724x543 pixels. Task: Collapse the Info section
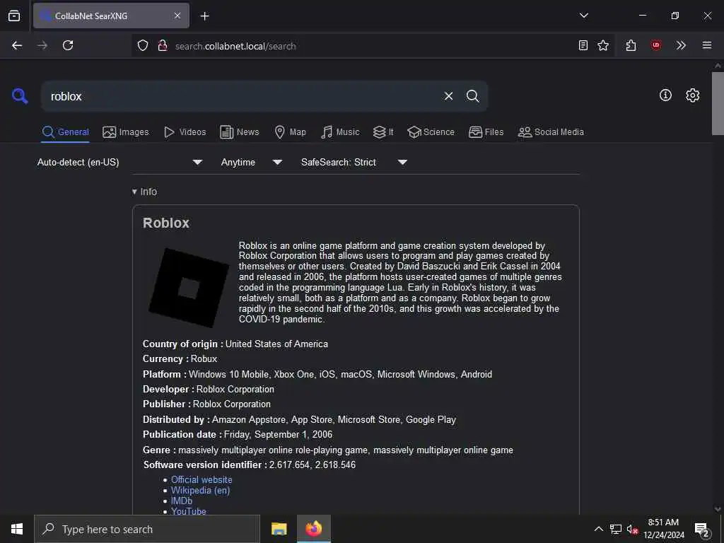pyautogui.click(x=144, y=192)
